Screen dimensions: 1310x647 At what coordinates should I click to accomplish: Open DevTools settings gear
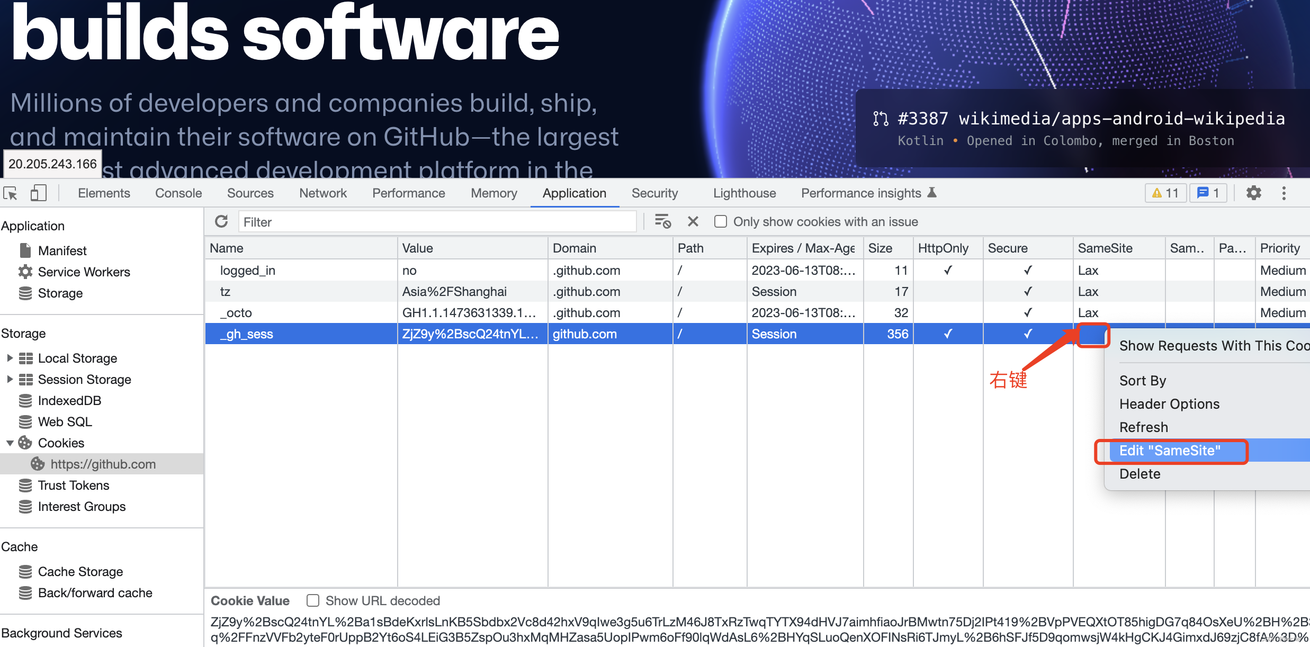click(x=1253, y=193)
